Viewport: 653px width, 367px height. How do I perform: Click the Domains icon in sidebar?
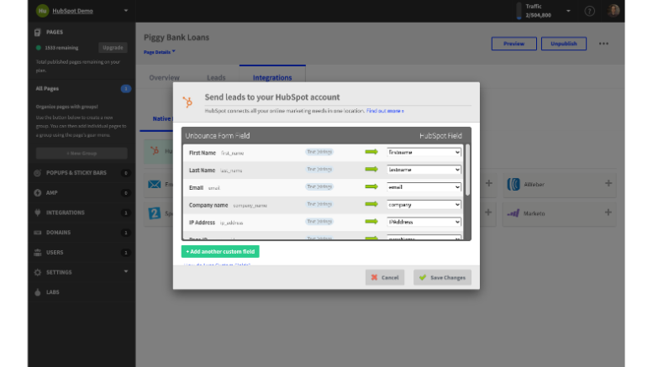click(38, 233)
